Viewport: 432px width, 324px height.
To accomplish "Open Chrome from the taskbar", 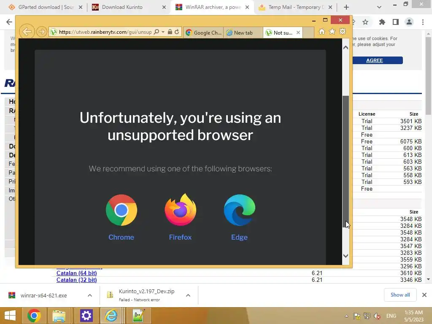I will tap(34, 316).
